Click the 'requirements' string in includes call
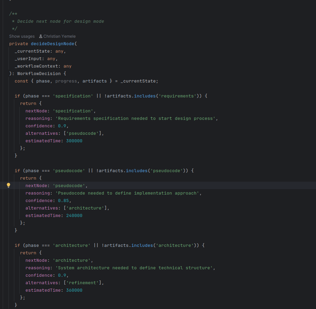316x309 pixels. click(178, 96)
